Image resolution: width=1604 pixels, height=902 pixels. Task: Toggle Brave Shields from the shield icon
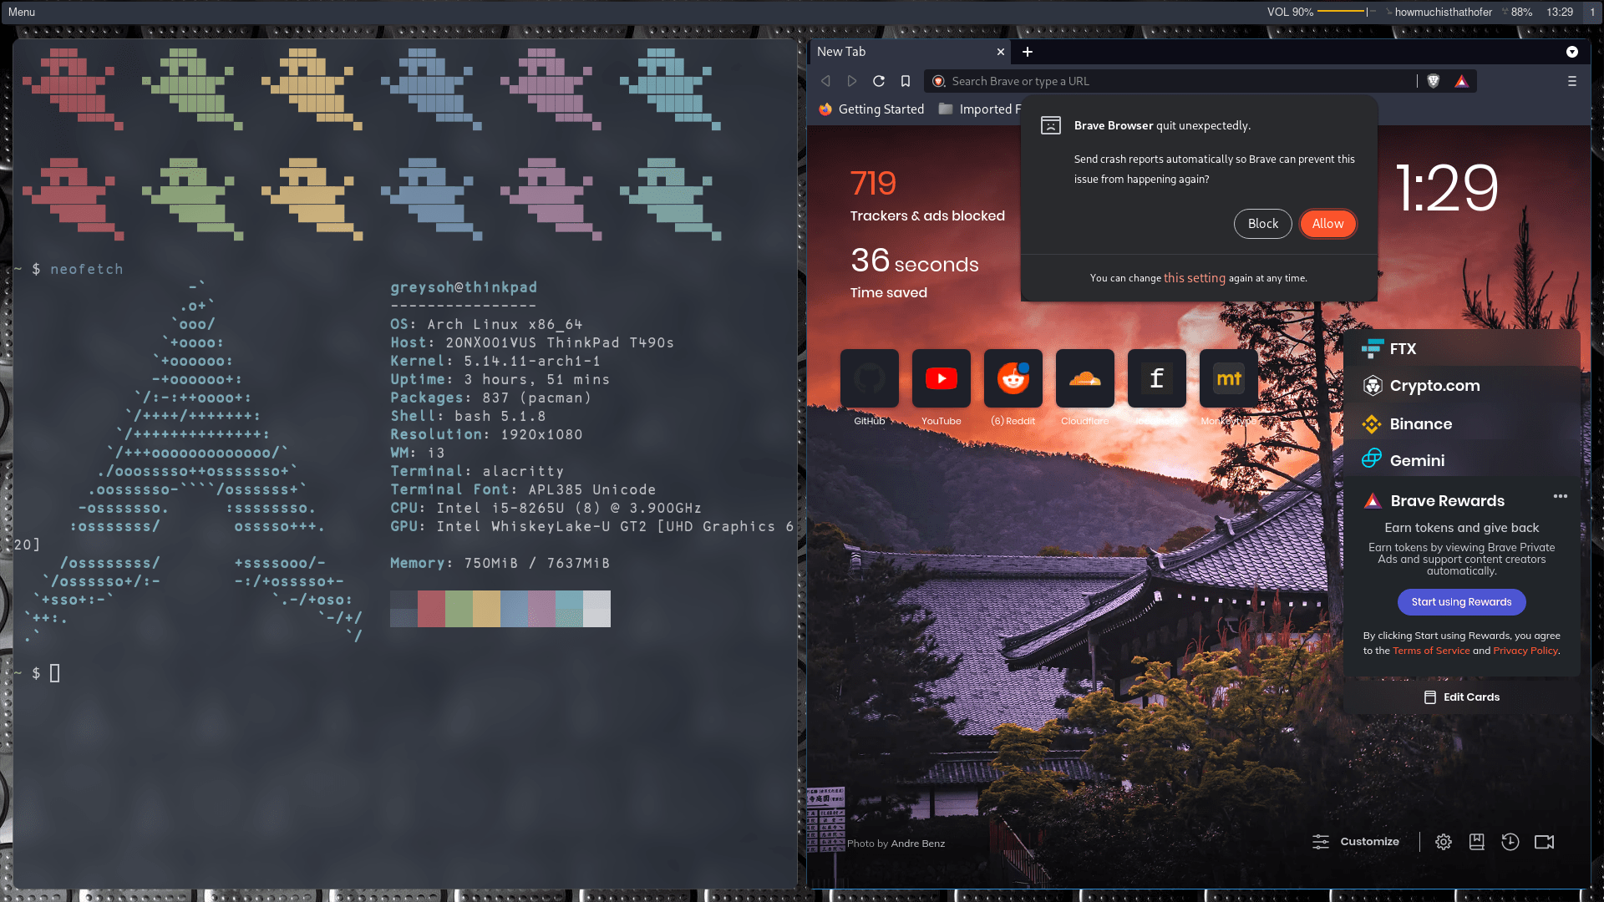1432,81
